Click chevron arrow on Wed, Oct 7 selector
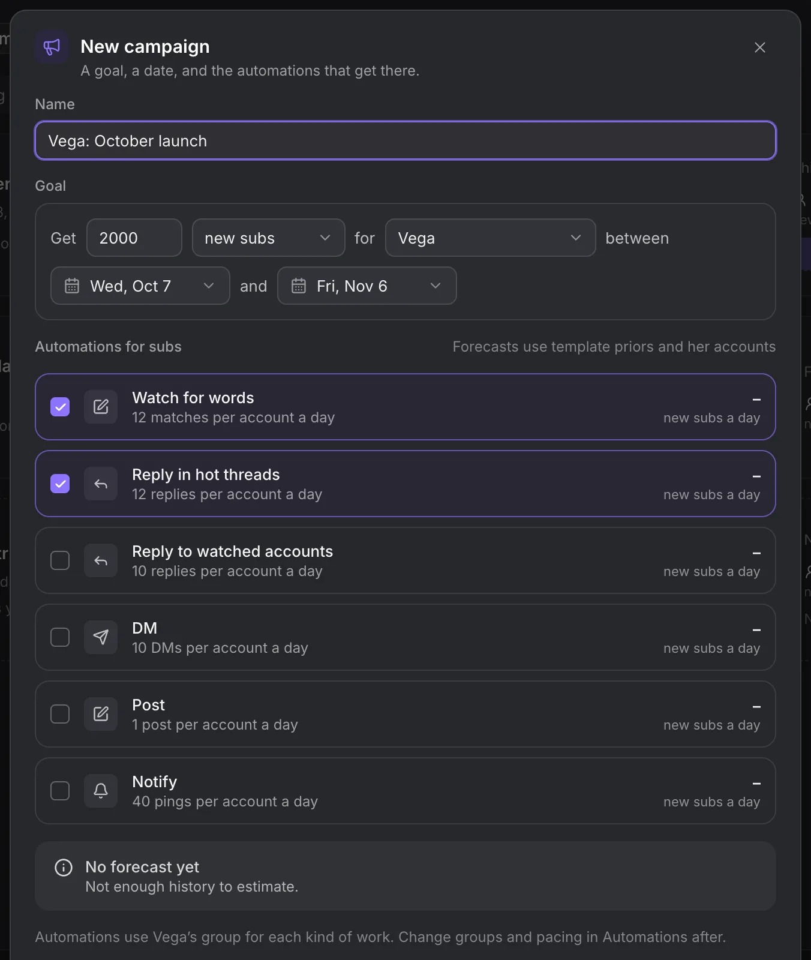Screen dimensions: 811x960 [x=209, y=286]
